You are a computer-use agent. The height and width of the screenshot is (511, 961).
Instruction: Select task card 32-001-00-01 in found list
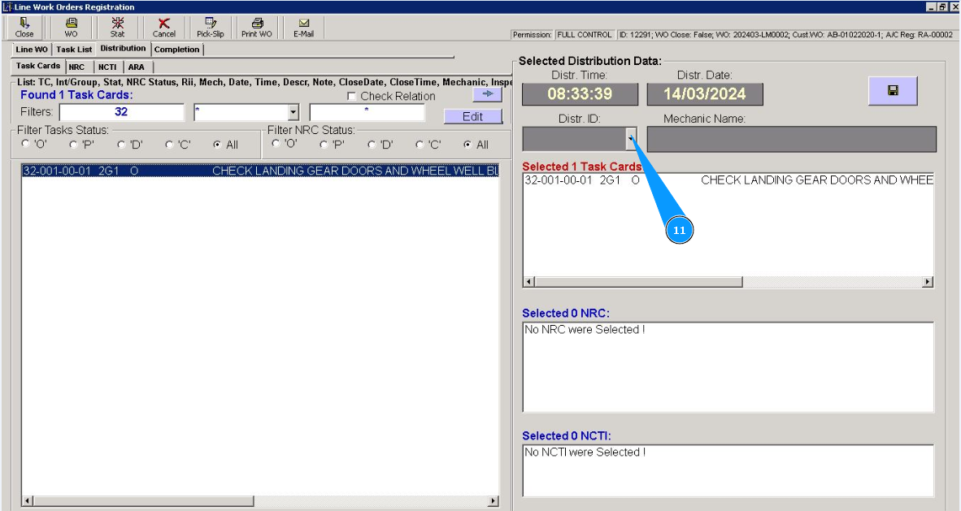click(x=260, y=171)
